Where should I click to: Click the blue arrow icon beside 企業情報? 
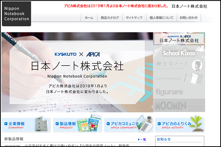[x=6, y=123]
